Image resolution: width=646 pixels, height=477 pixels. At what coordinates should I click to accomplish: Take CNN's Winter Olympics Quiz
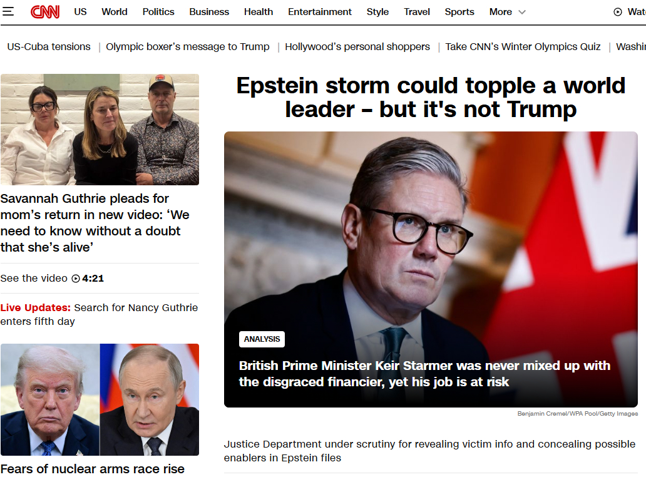coord(523,47)
